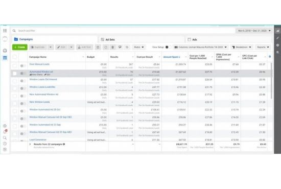Open the bottom-most left sidebar icon

tap(5, 149)
